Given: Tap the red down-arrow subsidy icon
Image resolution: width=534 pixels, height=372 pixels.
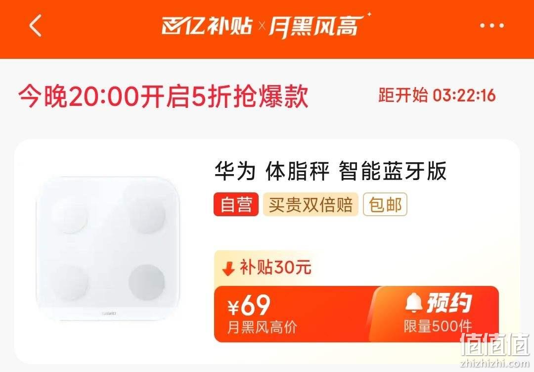Looking at the screenshot, I should (228, 268).
